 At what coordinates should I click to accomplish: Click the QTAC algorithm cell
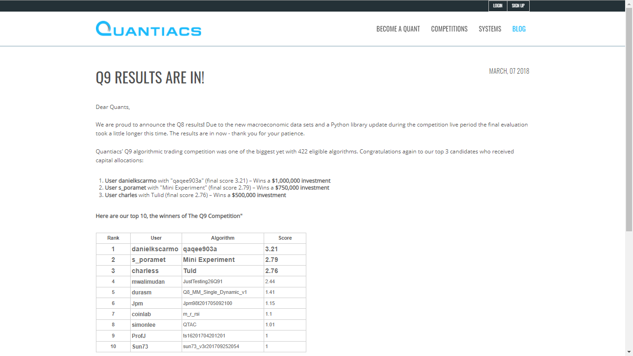pos(223,325)
